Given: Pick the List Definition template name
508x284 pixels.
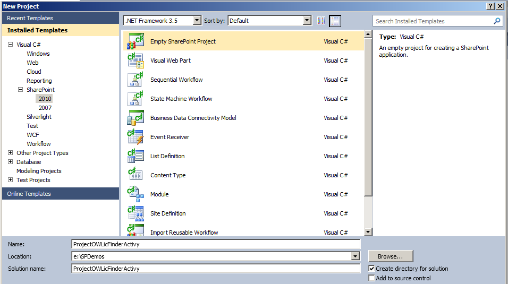Looking at the screenshot, I should pyautogui.click(x=167, y=156).
